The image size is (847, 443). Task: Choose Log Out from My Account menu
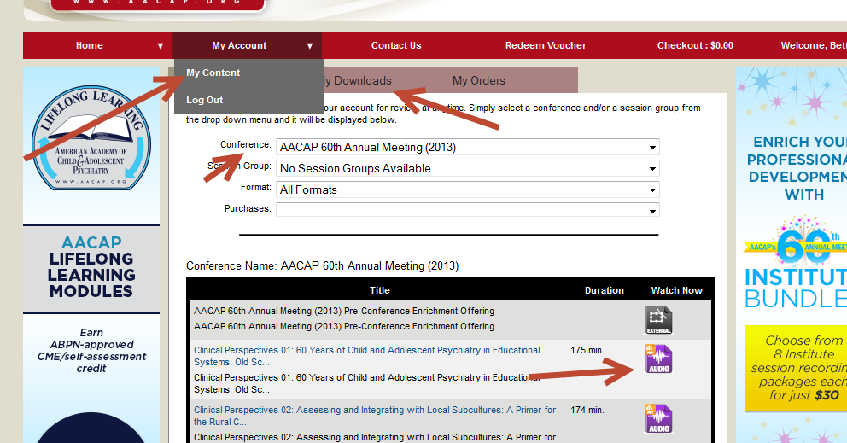point(205,101)
